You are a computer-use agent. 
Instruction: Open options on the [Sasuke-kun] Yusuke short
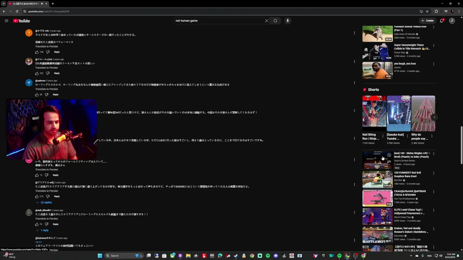point(407,136)
